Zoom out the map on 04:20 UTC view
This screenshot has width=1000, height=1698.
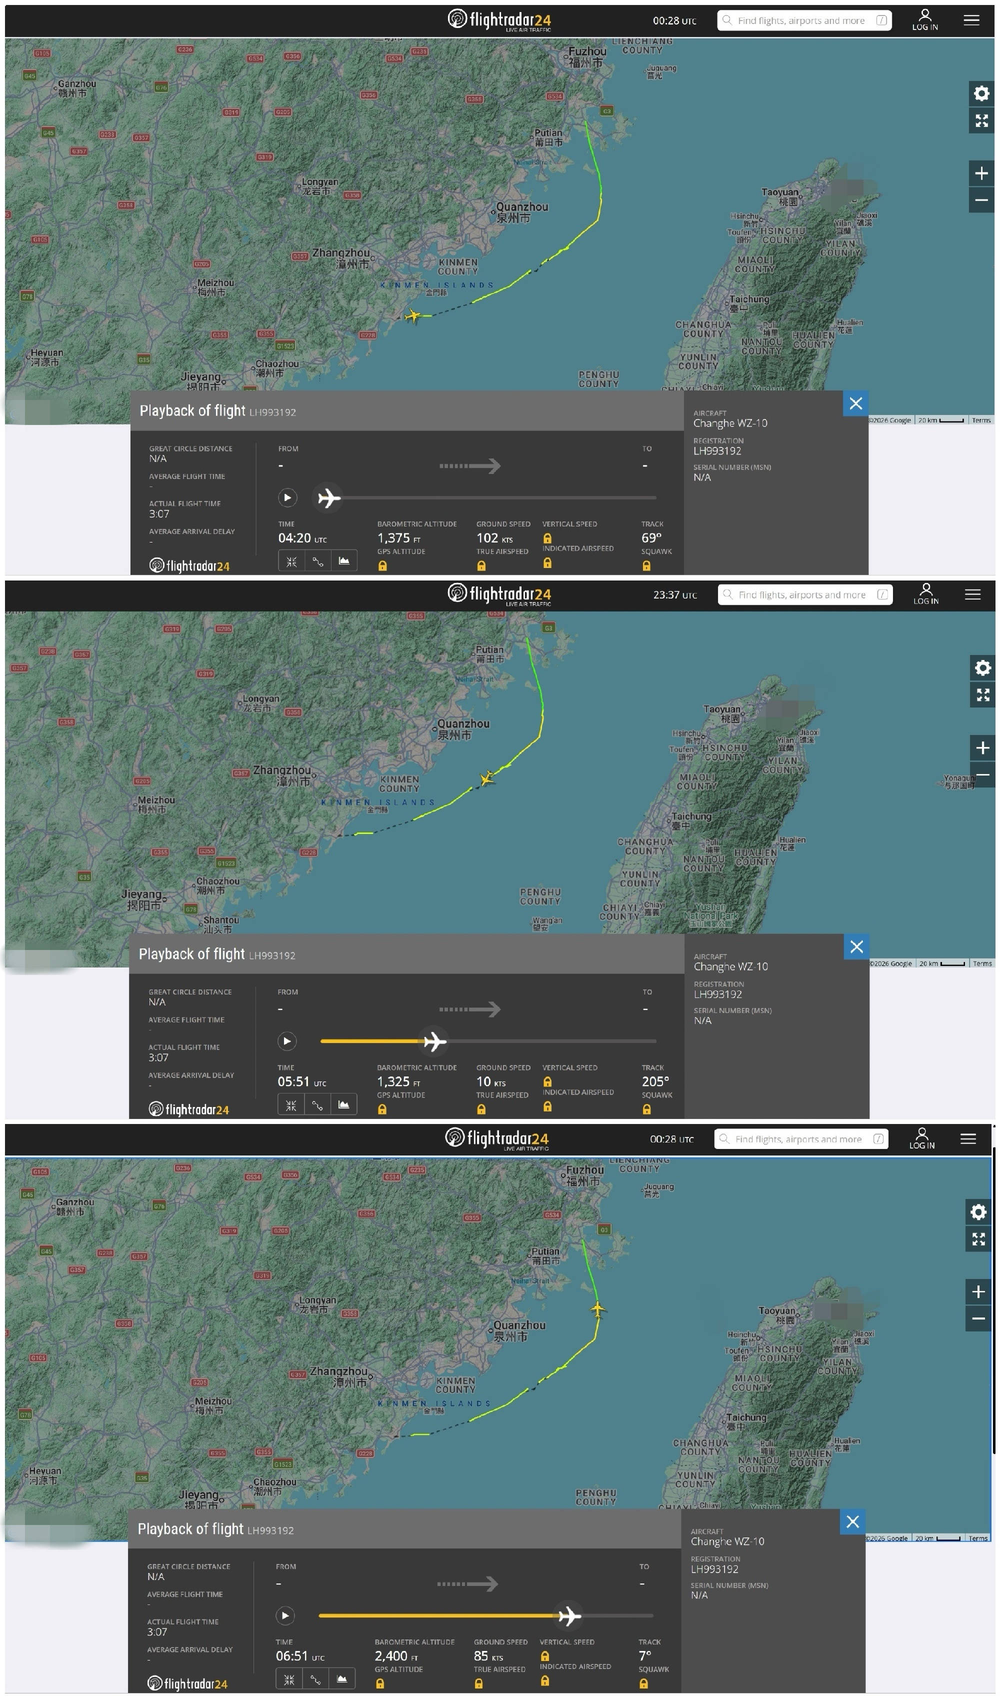click(982, 200)
